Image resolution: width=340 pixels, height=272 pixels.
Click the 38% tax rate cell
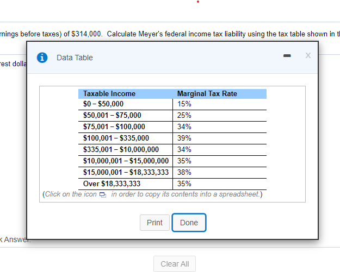coord(220,173)
